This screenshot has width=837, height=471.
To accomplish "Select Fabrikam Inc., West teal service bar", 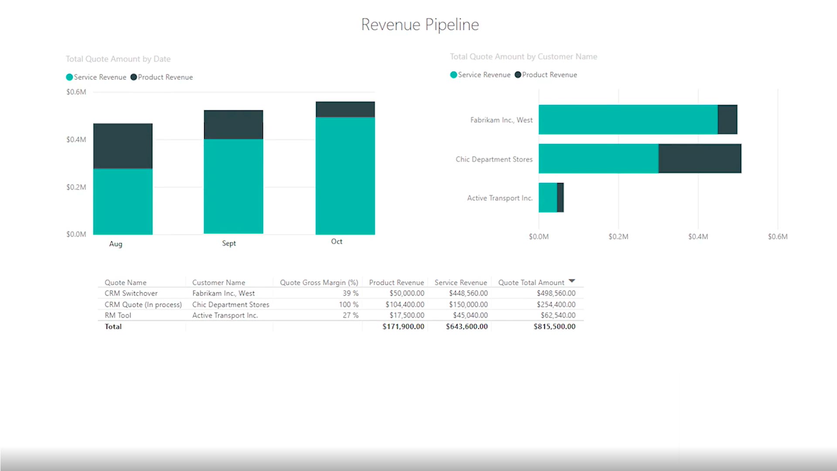I will click(628, 119).
